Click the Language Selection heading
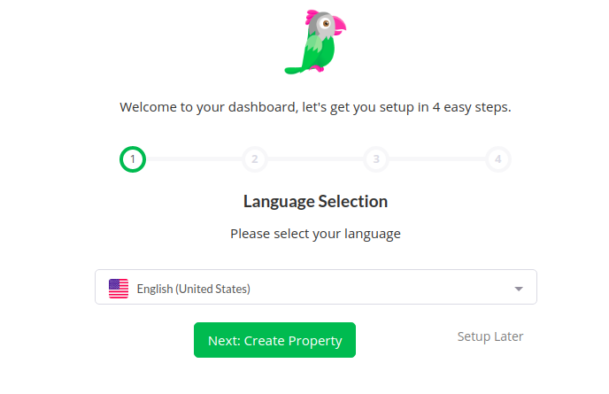This screenshot has width=609, height=394. [x=315, y=201]
